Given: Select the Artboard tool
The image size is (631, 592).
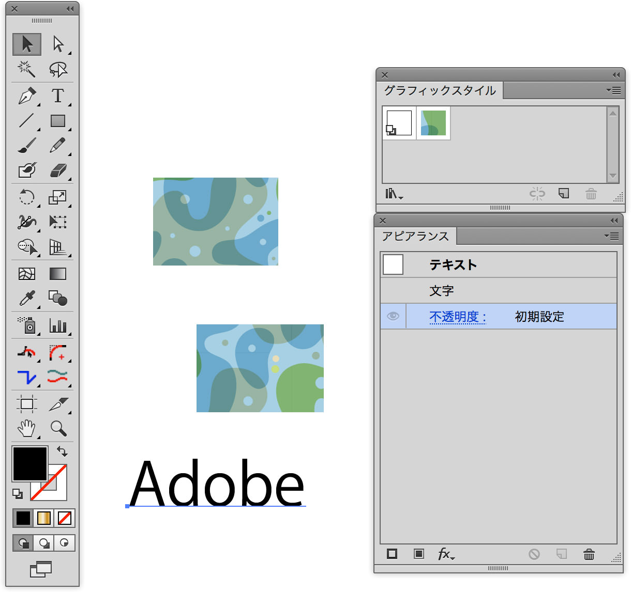Looking at the screenshot, I should (x=27, y=404).
